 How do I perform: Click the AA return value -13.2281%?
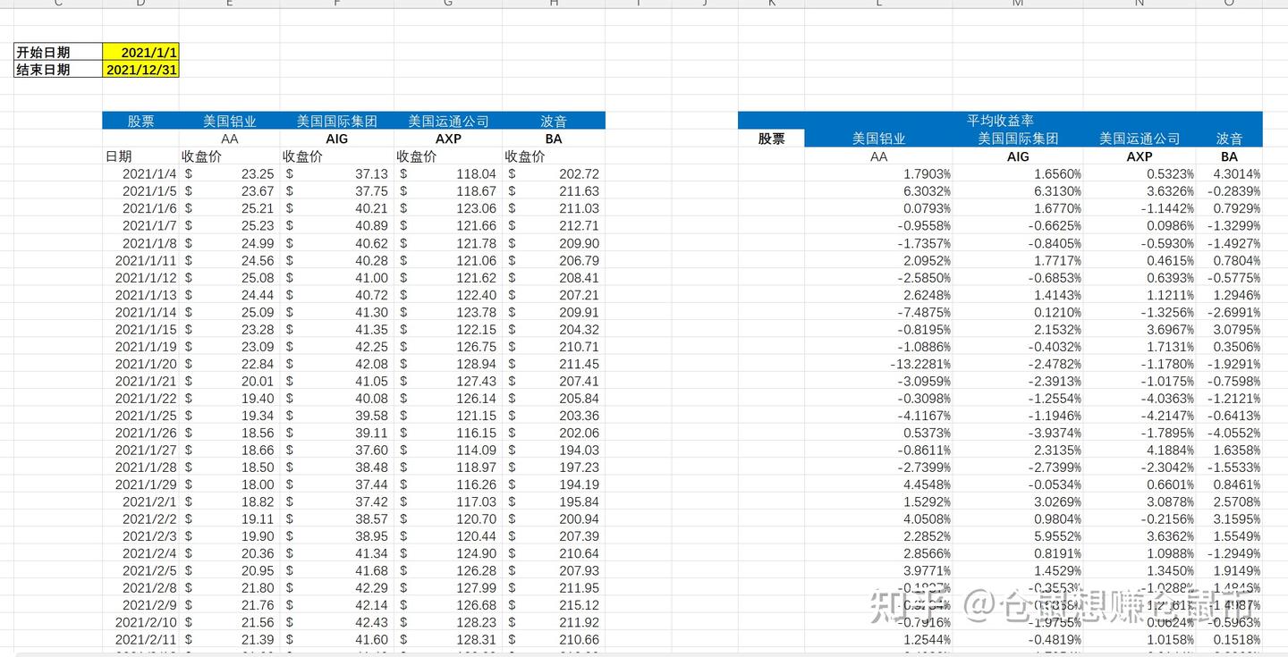(878, 364)
